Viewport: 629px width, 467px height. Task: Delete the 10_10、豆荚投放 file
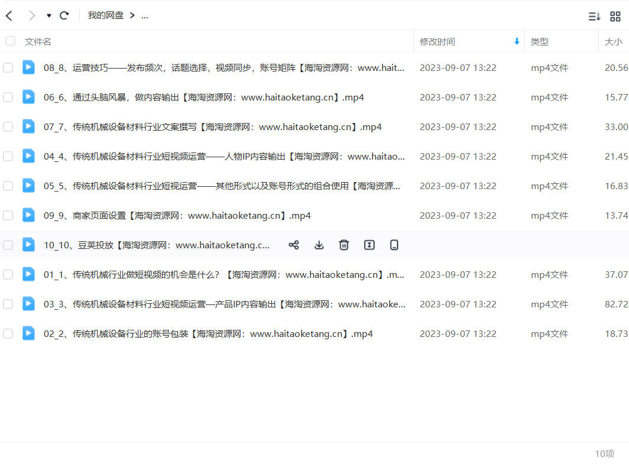coord(344,245)
